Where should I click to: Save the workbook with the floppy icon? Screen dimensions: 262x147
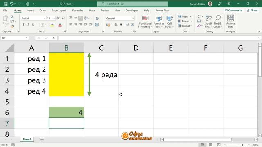[5, 4]
